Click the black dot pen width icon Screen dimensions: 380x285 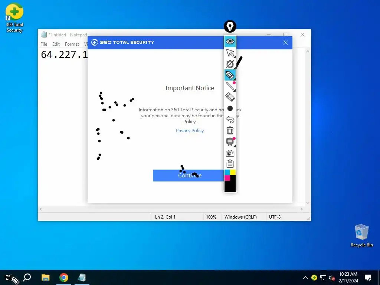pos(230,108)
